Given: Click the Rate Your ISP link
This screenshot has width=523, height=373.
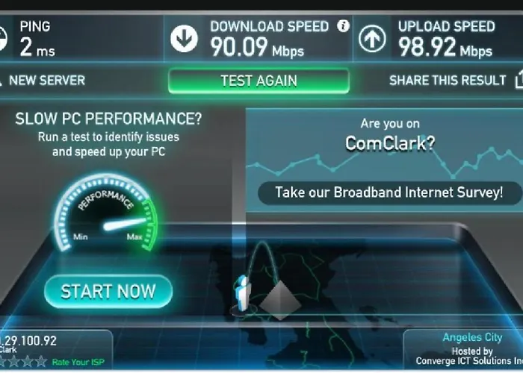Looking at the screenshot, I should coord(78,362).
